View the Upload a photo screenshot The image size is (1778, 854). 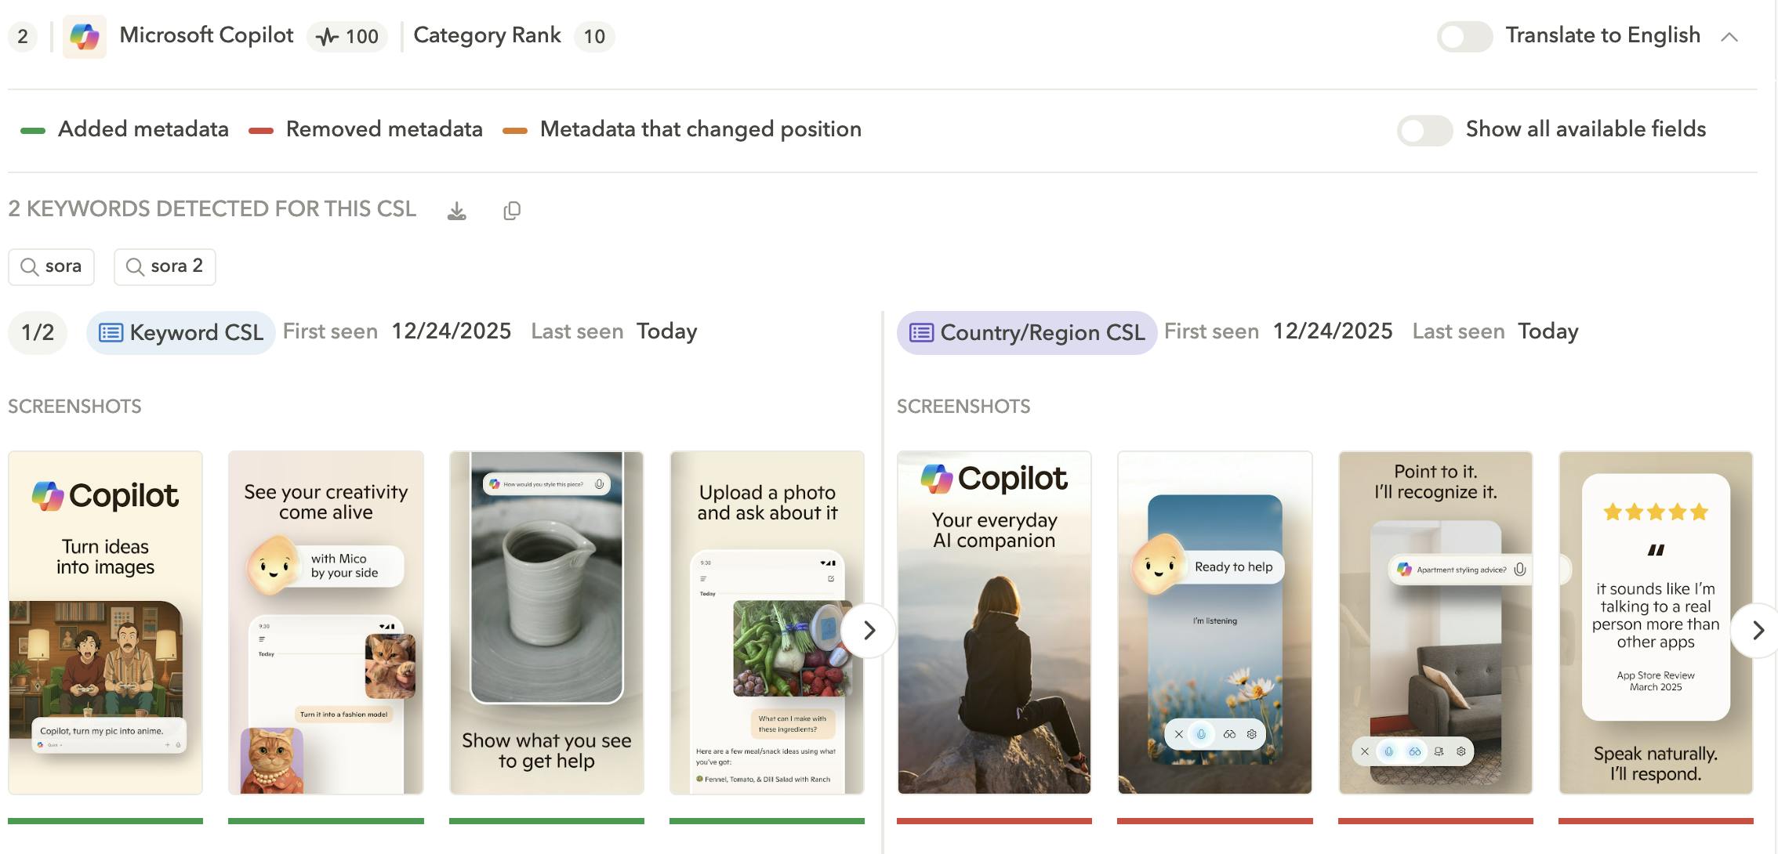pyautogui.click(x=767, y=623)
